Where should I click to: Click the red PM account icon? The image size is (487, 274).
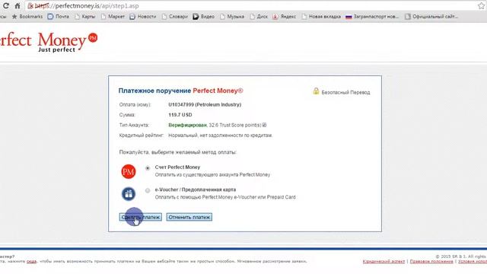click(x=129, y=171)
